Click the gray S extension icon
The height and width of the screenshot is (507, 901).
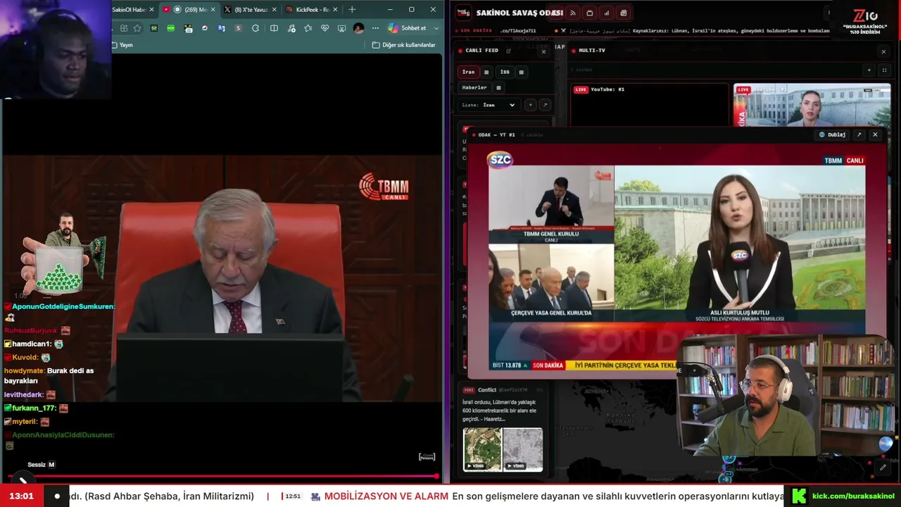238,28
